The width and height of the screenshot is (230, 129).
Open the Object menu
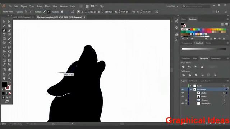24,6
